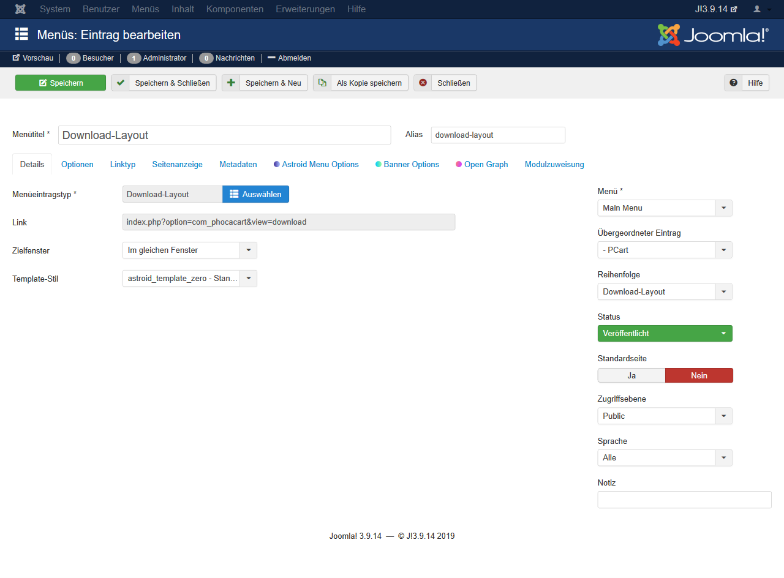This screenshot has height=578, width=784.
Task: Switch to the Modulzuweisung tab
Action: tap(554, 165)
